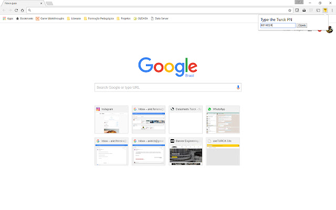Click the yellow Turck extension icon
Viewport: 336px width, 210px height.
point(325,10)
